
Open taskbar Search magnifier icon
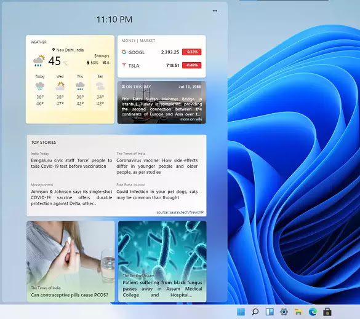255,312
